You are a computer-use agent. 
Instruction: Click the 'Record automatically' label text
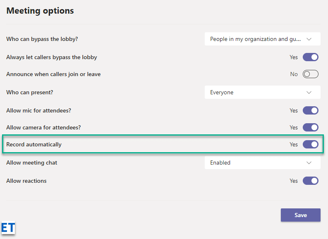(x=34, y=145)
